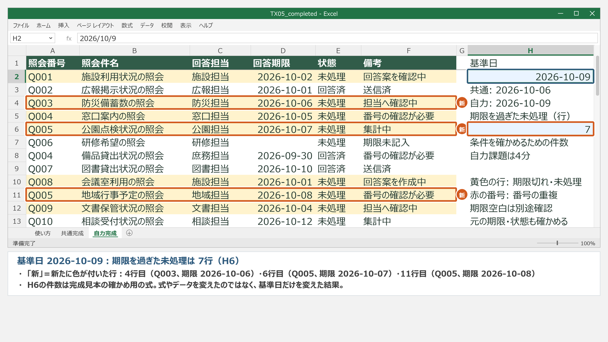Open the 表示 tab
This screenshot has width=608, height=342.
click(186, 25)
